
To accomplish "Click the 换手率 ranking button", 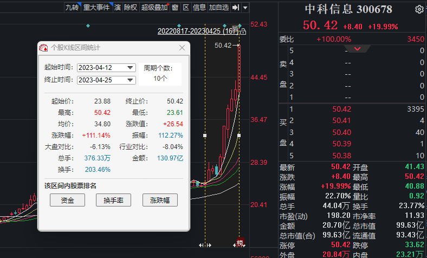I will click(113, 200).
